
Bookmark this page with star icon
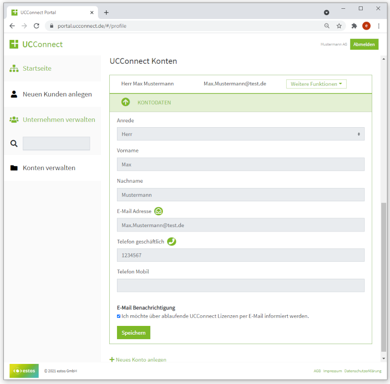339,26
